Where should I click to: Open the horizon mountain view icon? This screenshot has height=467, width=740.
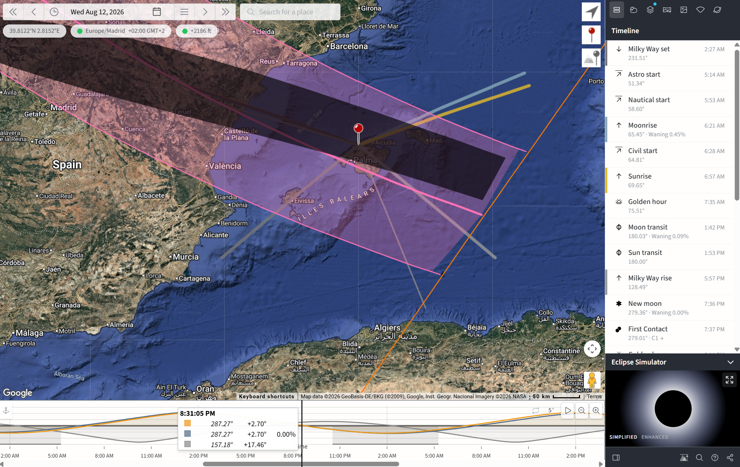click(684, 458)
